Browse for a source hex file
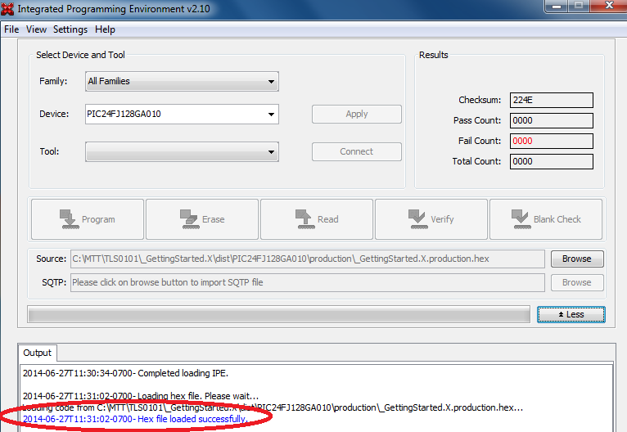Viewport: 627px width, 432px height. (x=576, y=259)
